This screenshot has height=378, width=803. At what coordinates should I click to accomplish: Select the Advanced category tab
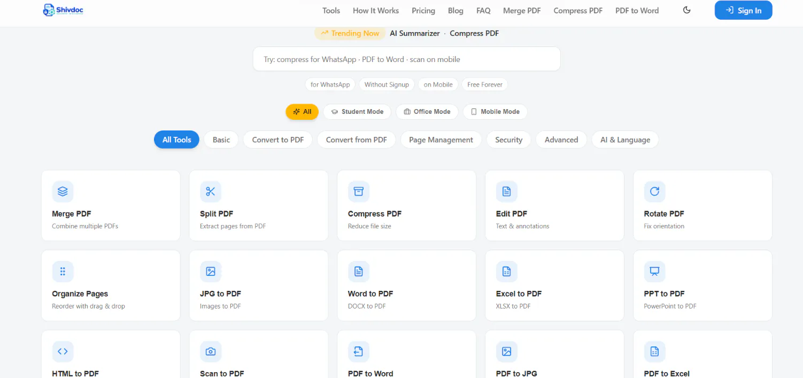point(561,140)
